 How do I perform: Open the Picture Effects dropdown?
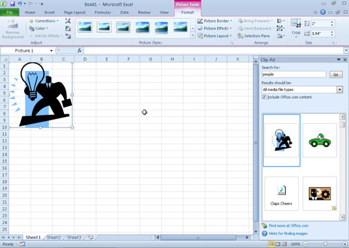pos(215,29)
